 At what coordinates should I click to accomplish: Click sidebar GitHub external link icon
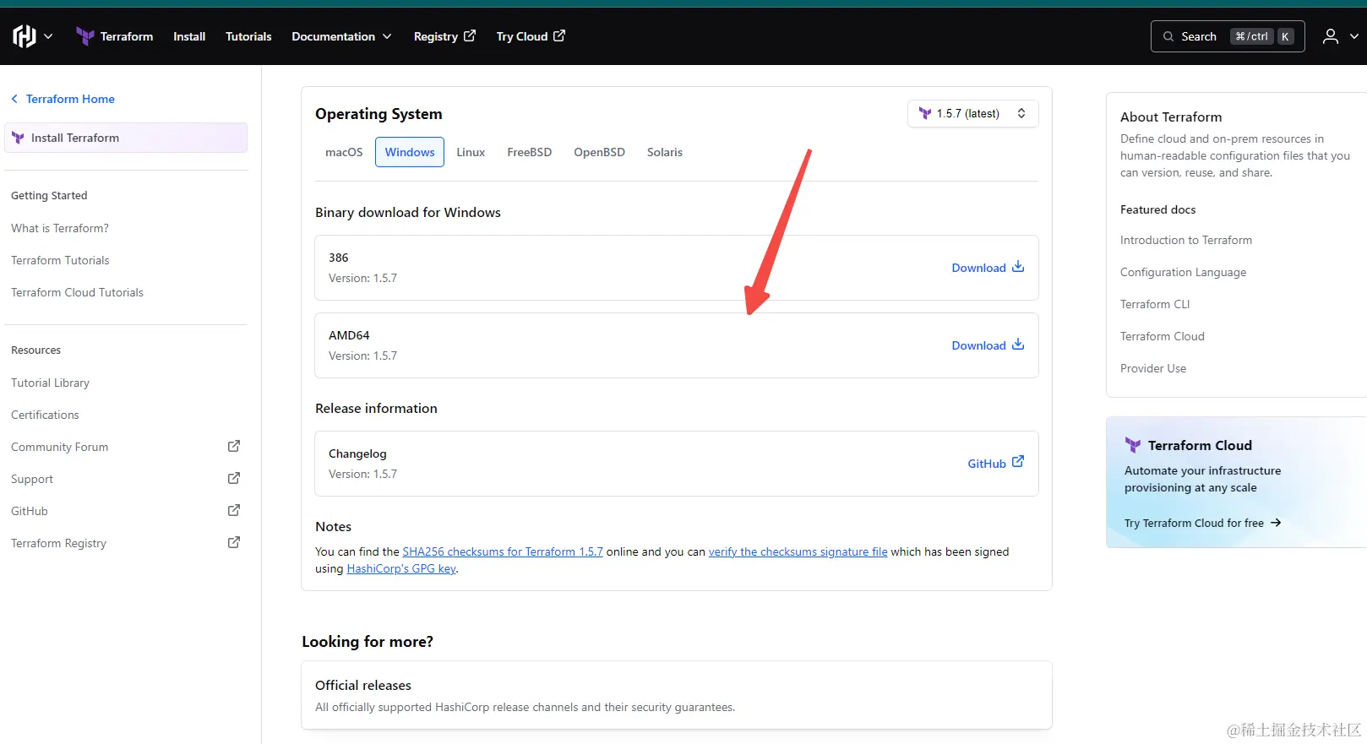pyautogui.click(x=234, y=510)
